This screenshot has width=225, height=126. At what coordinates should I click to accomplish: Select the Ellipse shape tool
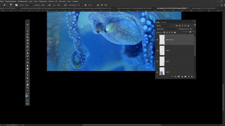(x=27, y=81)
